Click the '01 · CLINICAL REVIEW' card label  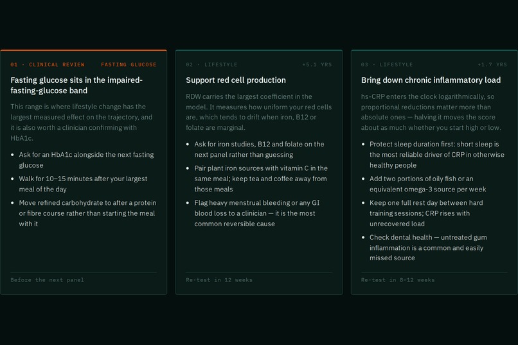point(48,65)
